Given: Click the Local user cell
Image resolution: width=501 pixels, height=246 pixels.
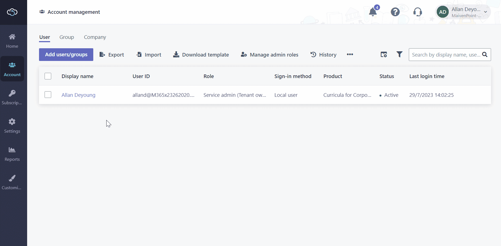Looking at the screenshot, I should pyautogui.click(x=286, y=95).
